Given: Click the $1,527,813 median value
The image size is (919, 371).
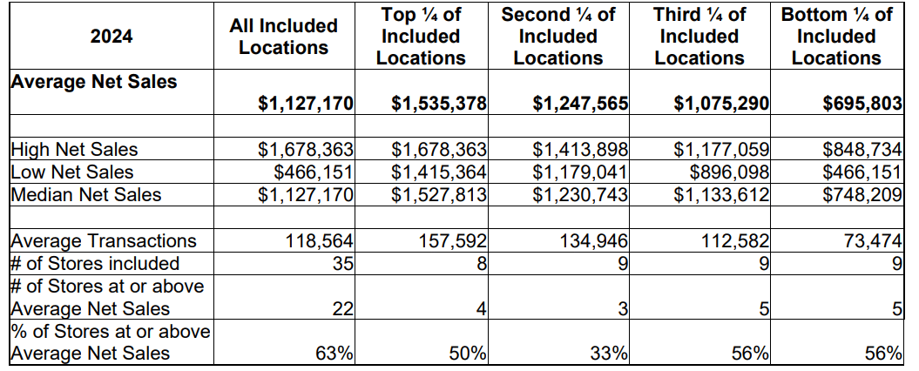Looking at the screenshot, I should pyautogui.click(x=438, y=194).
